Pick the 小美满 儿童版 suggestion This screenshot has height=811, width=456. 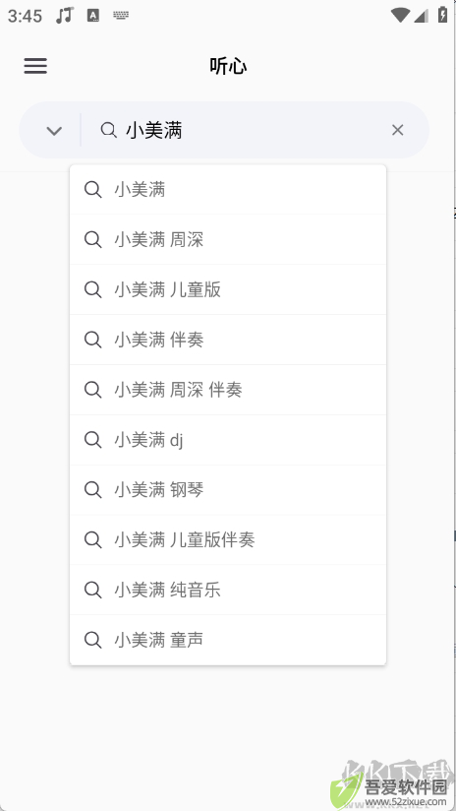tap(228, 289)
